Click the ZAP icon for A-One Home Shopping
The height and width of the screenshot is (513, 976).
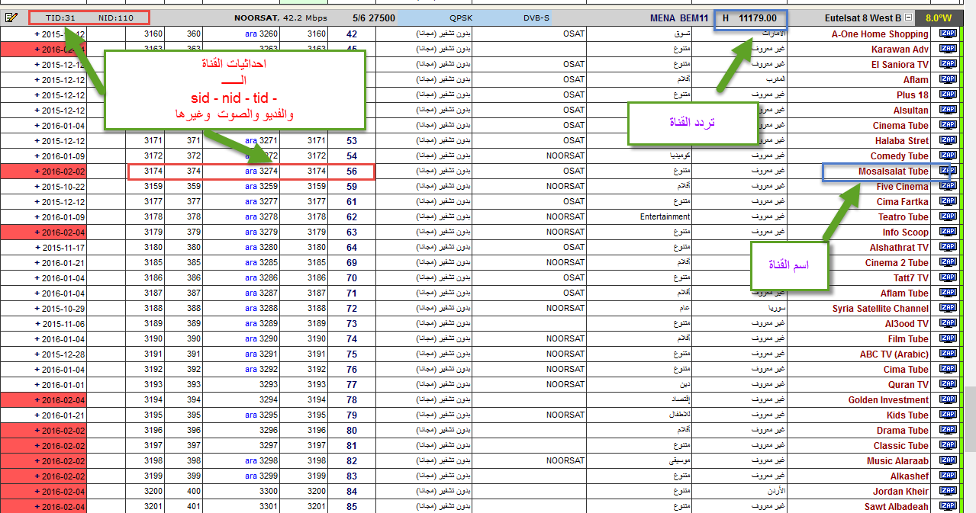(947, 34)
